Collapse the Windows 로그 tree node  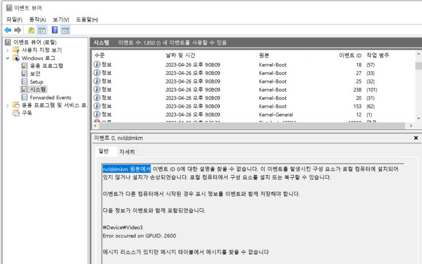7,58
